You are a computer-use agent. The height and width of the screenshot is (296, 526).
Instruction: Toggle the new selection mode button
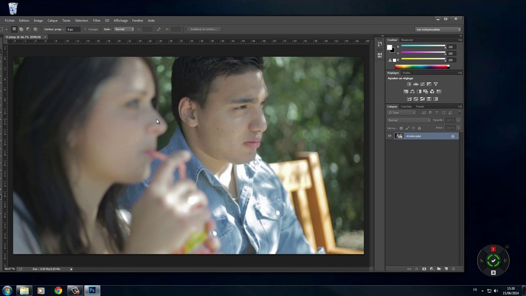coord(14,29)
